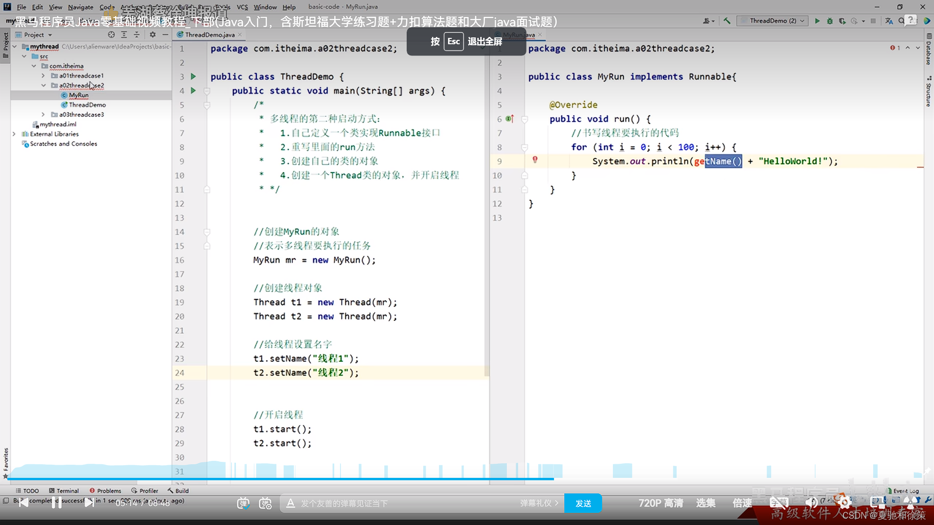Image resolution: width=934 pixels, height=525 pixels.
Task: Open the 720P 高清 quality selector
Action: (x=661, y=503)
